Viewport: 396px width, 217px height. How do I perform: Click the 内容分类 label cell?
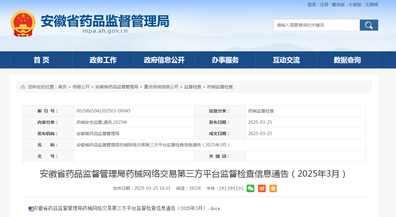pos(48,122)
